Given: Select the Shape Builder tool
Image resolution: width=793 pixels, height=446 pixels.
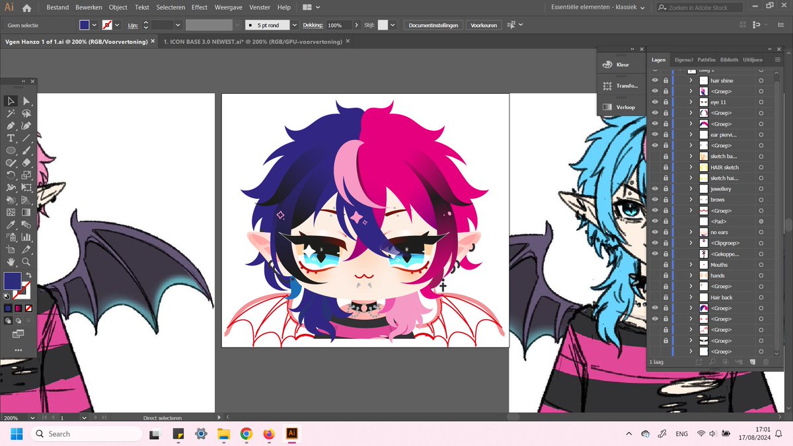Looking at the screenshot, I should click(11, 200).
